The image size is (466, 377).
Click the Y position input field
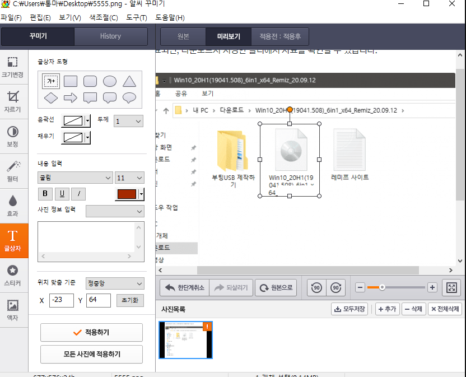(x=99, y=300)
